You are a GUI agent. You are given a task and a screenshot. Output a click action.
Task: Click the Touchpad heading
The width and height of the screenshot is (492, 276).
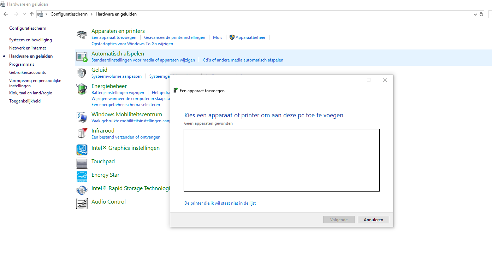(103, 162)
